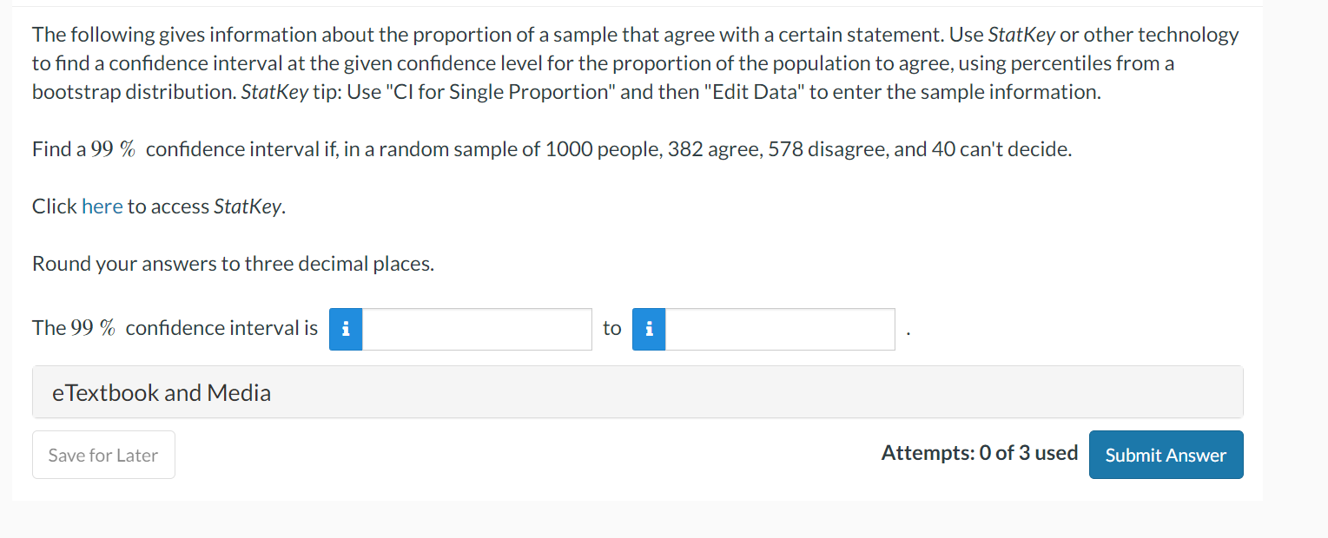Click the "Attempts: 0 of 3 used" text
Viewport: 1328px width, 538px height.
(979, 453)
